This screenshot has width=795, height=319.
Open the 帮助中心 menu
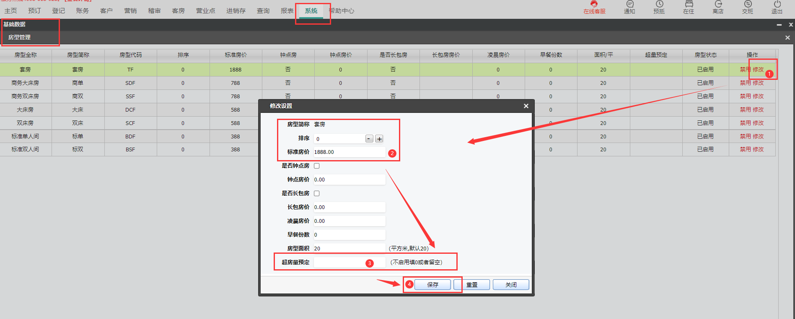[x=342, y=11]
